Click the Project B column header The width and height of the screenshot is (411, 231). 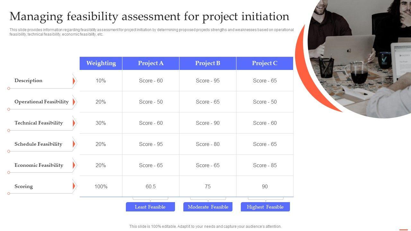tap(208, 63)
